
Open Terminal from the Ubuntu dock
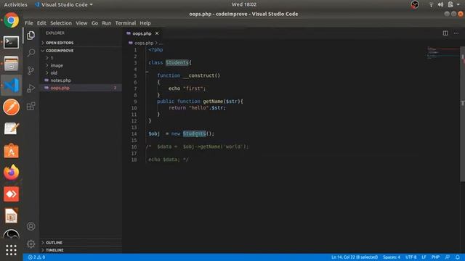pyautogui.click(x=12, y=42)
